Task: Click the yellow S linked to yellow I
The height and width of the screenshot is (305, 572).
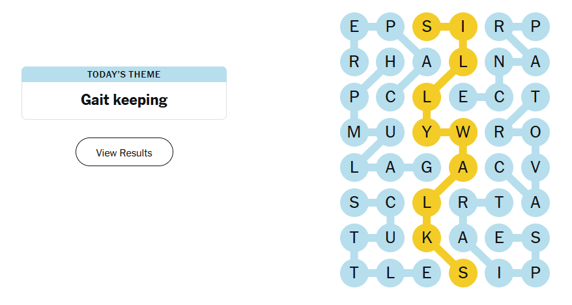Action: (x=427, y=27)
